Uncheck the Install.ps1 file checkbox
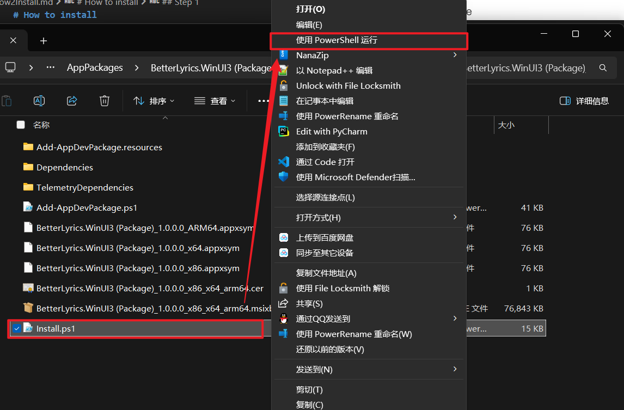Viewport: 624px width, 410px height. (x=17, y=329)
